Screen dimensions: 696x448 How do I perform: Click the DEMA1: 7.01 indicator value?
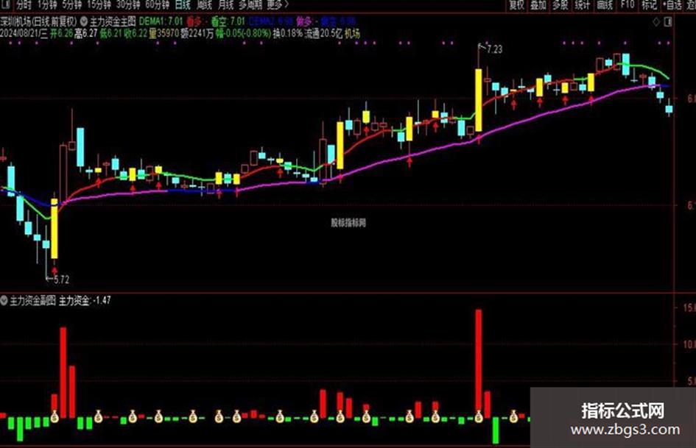[161, 21]
